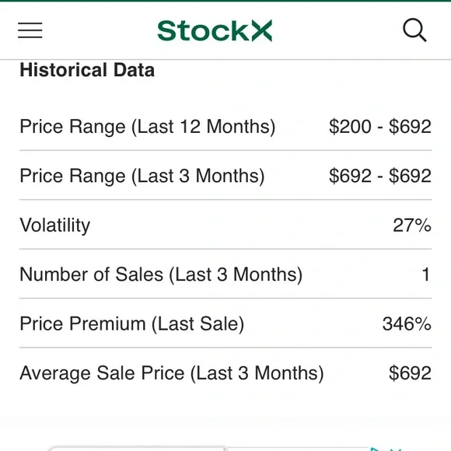Click the $692 average sale price value

pyautogui.click(x=410, y=373)
